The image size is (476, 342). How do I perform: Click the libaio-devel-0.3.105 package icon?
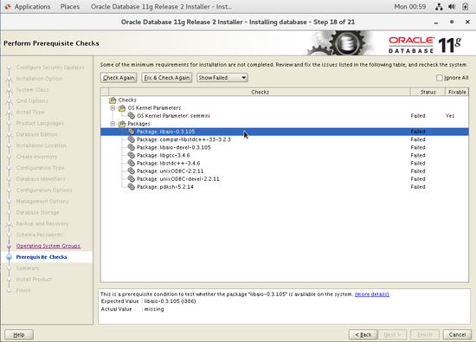(132, 147)
